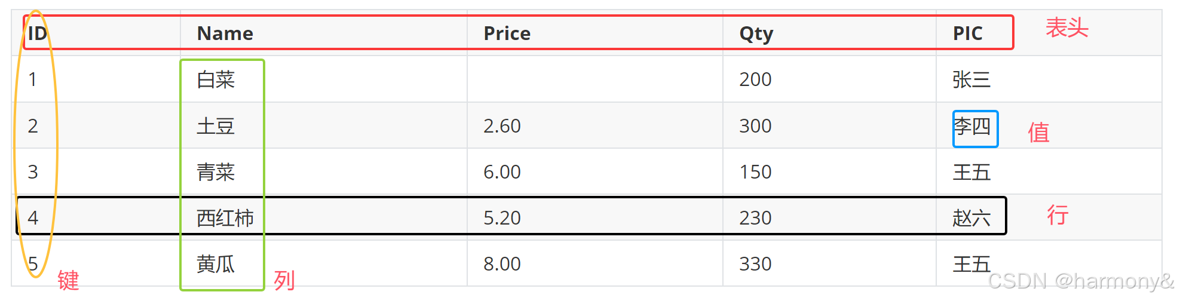Screen dimensions: 1177x301
Task: Select the 张三 PIC cell
Action: (971, 79)
